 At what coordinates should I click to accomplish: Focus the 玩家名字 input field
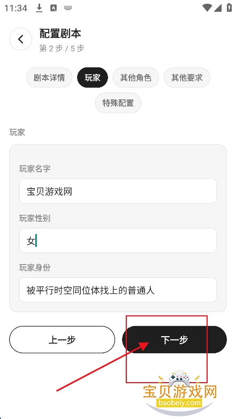coord(118,191)
